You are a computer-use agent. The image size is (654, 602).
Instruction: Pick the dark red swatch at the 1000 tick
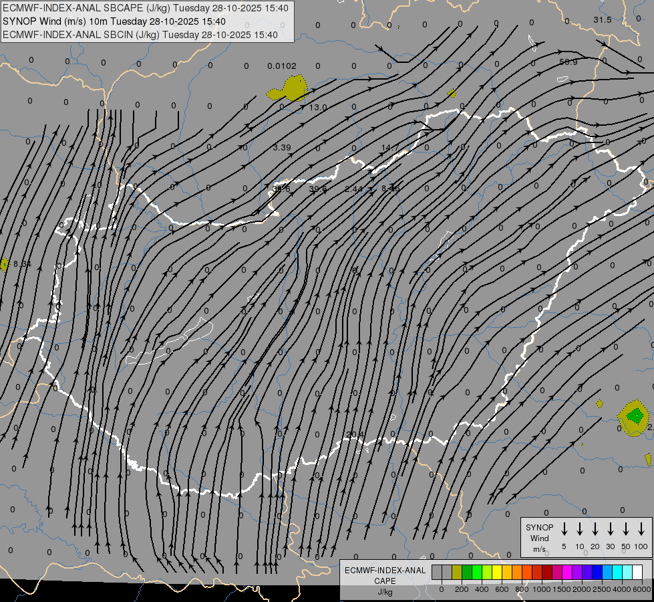click(547, 572)
